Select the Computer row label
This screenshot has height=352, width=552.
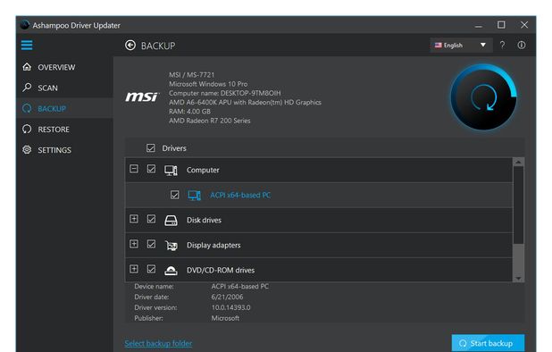coord(203,170)
